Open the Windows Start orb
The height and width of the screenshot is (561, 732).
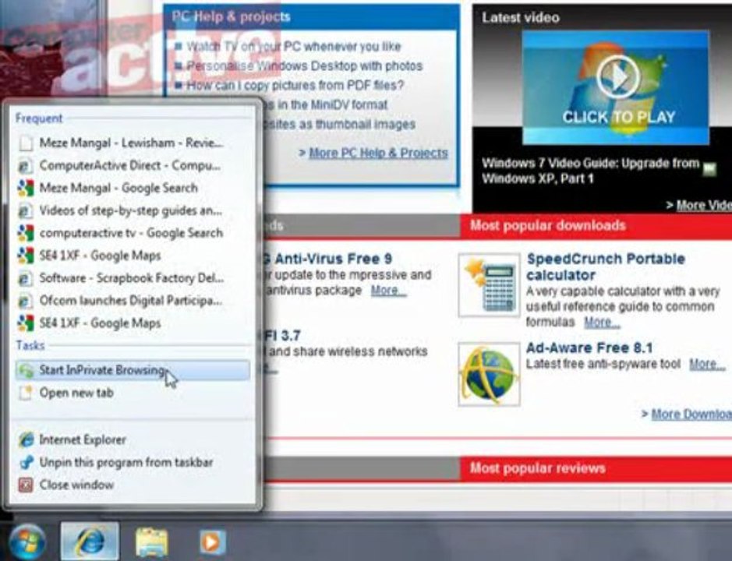click(x=27, y=542)
